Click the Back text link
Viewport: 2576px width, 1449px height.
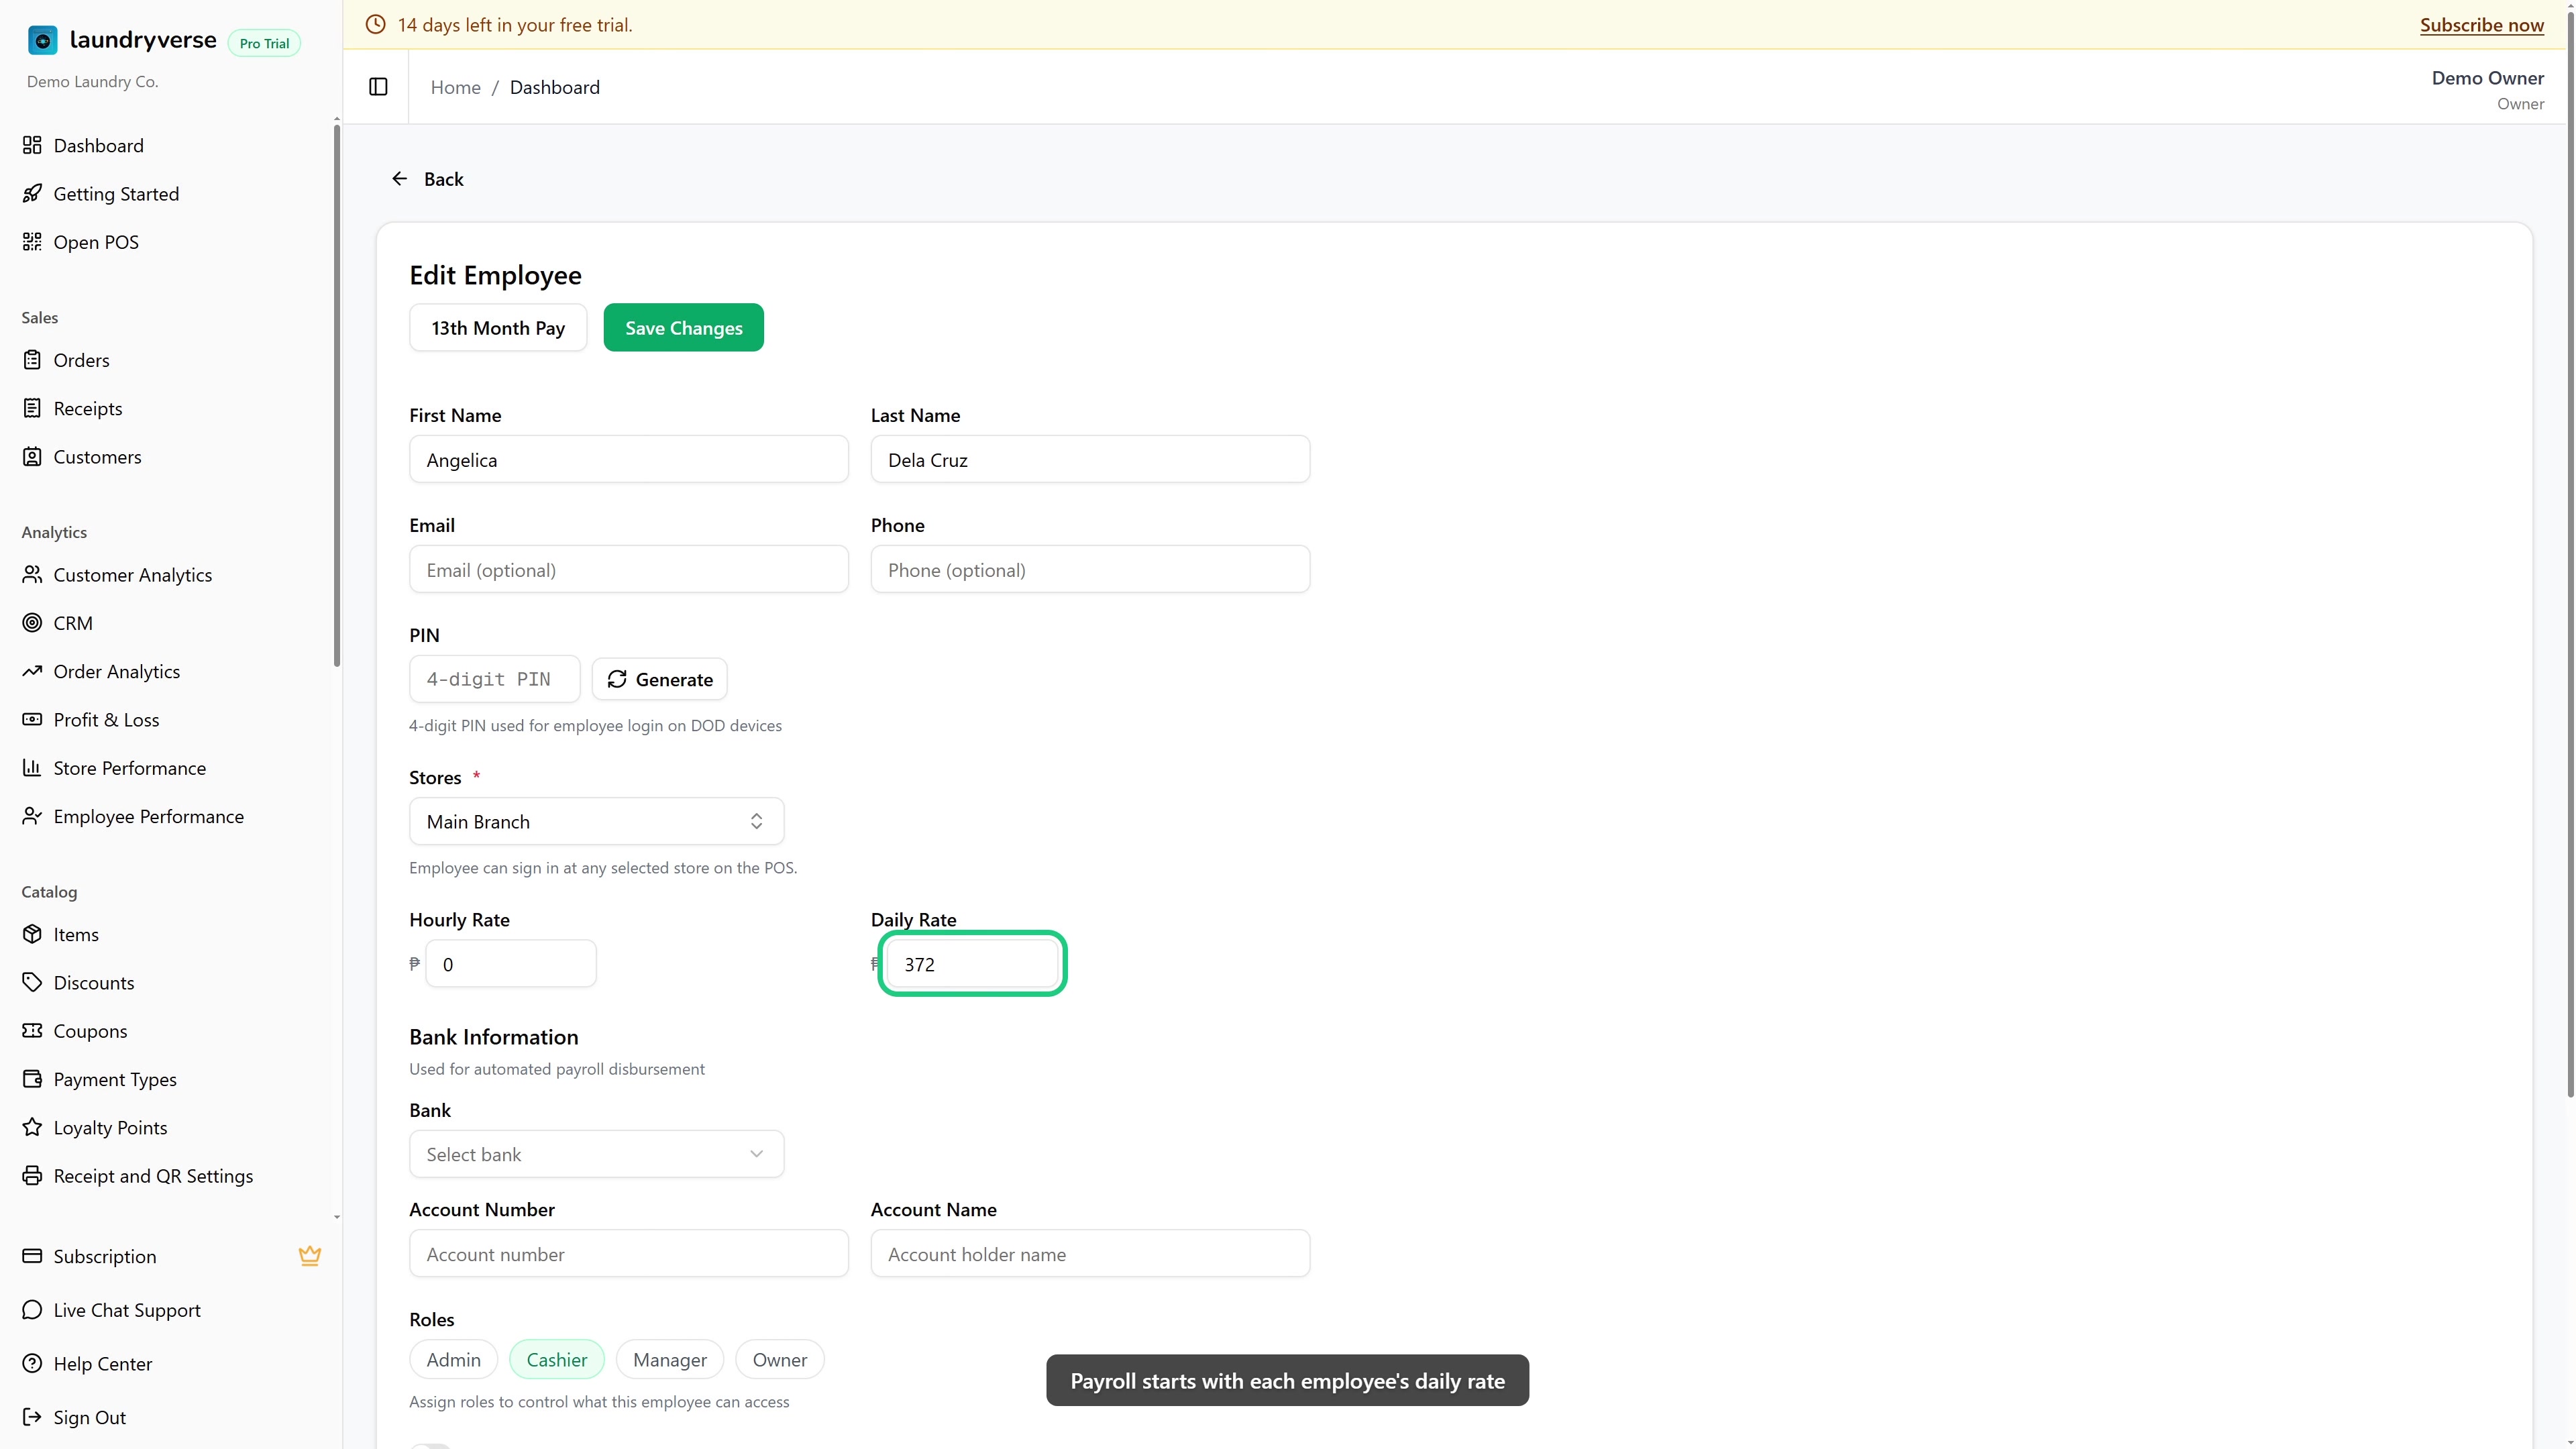click(x=443, y=179)
